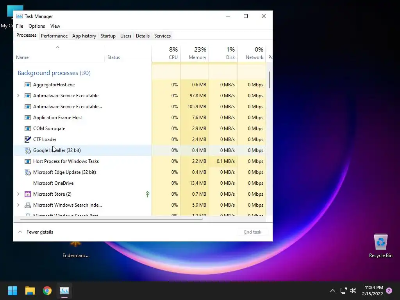Open the network status tray icon
Viewport: 400px width, 300px height.
tap(343, 291)
